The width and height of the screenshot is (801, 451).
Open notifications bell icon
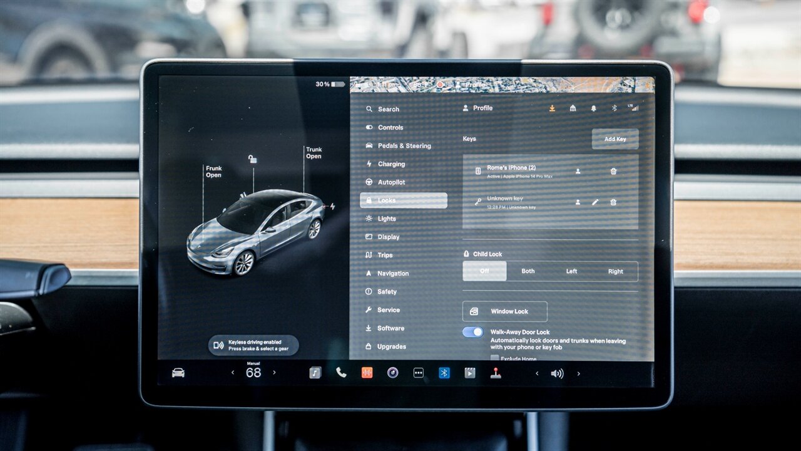593,108
